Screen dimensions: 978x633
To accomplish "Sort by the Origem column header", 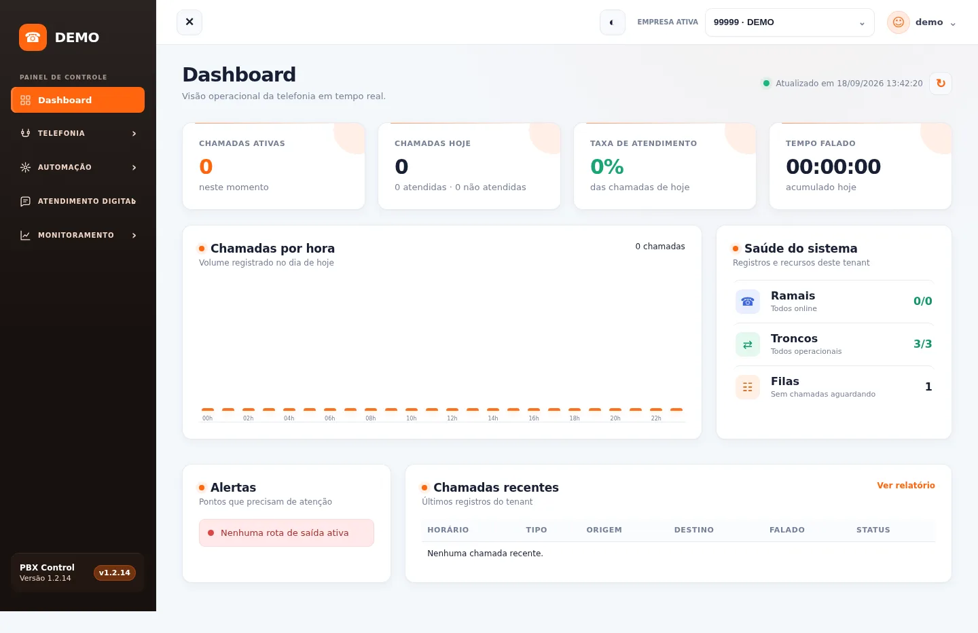I will [x=604, y=530].
